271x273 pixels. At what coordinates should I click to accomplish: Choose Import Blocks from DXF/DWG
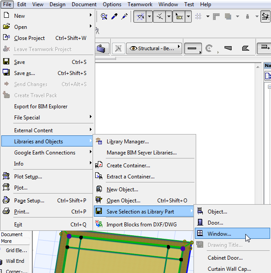(x=144, y=225)
